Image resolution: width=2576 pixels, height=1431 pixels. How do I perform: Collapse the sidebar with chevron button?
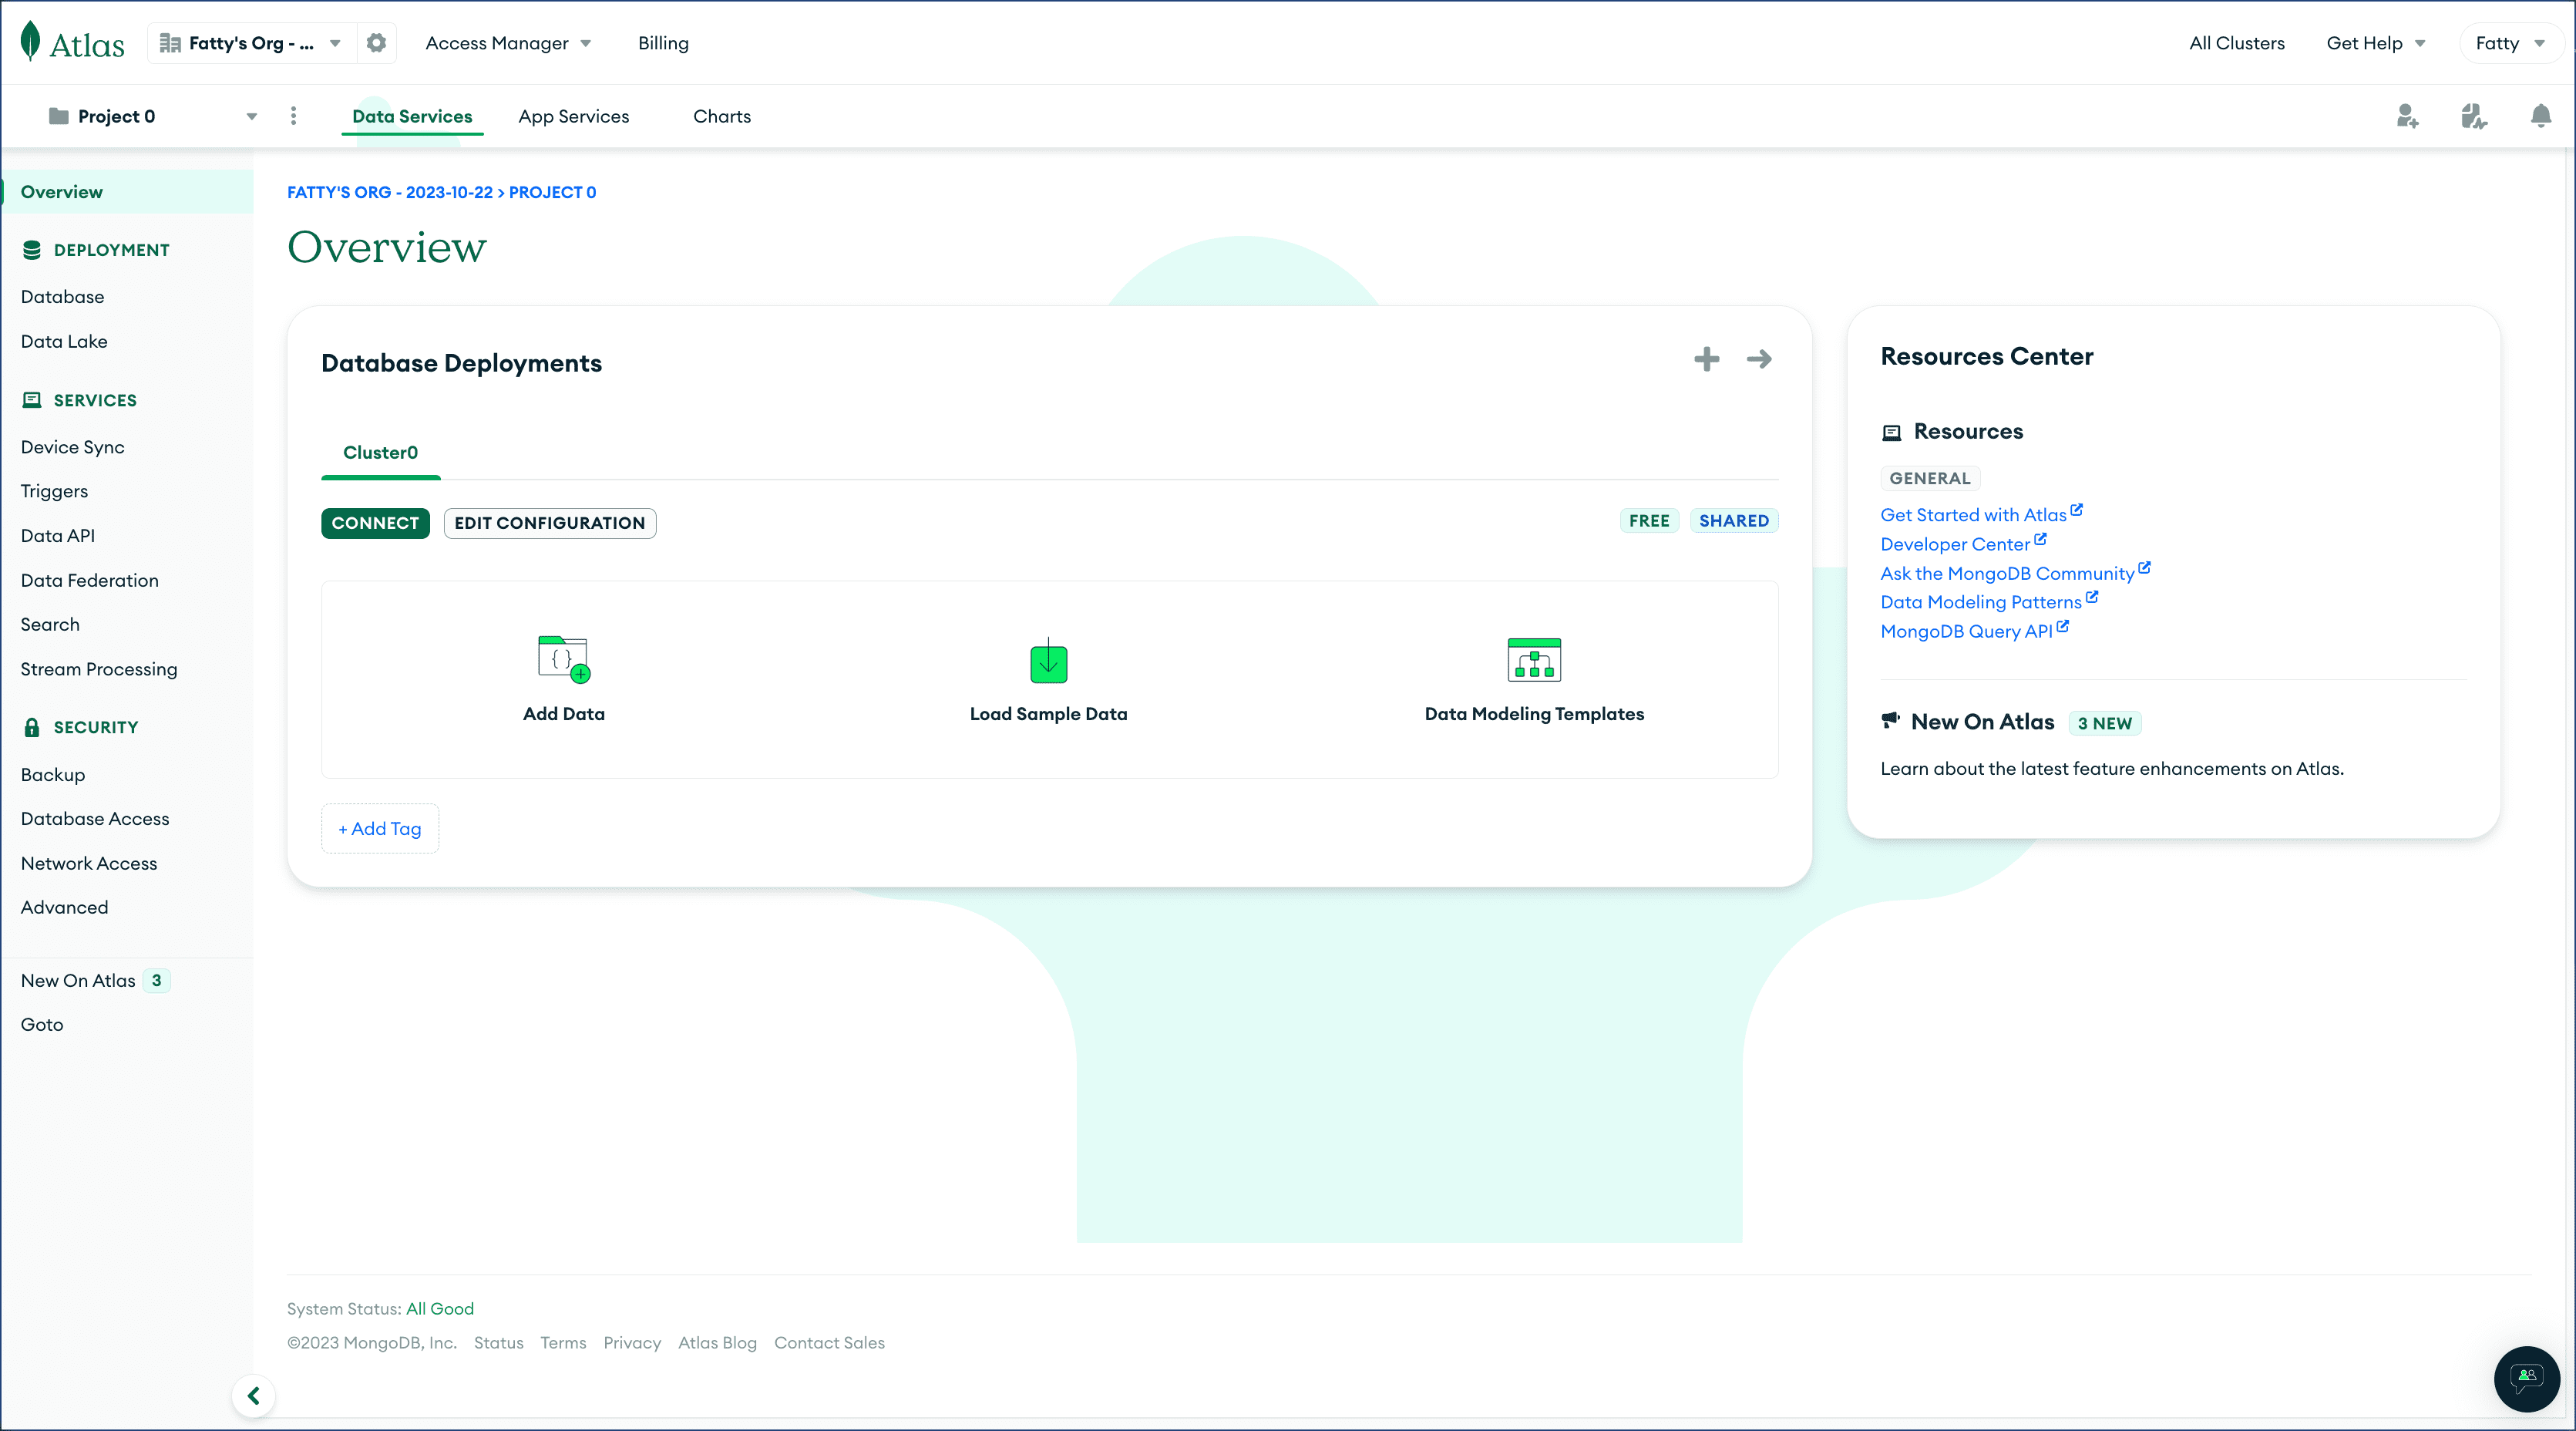(x=254, y=1396)
